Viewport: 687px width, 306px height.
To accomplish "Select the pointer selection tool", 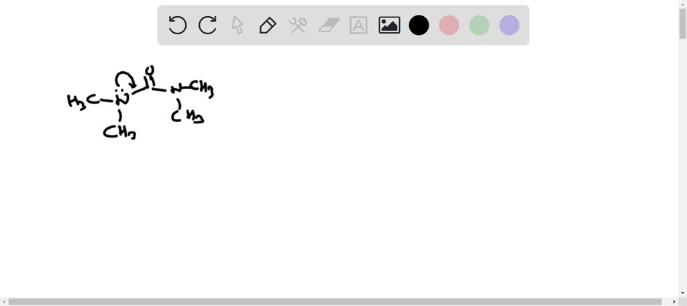I will tap(237, 25).
